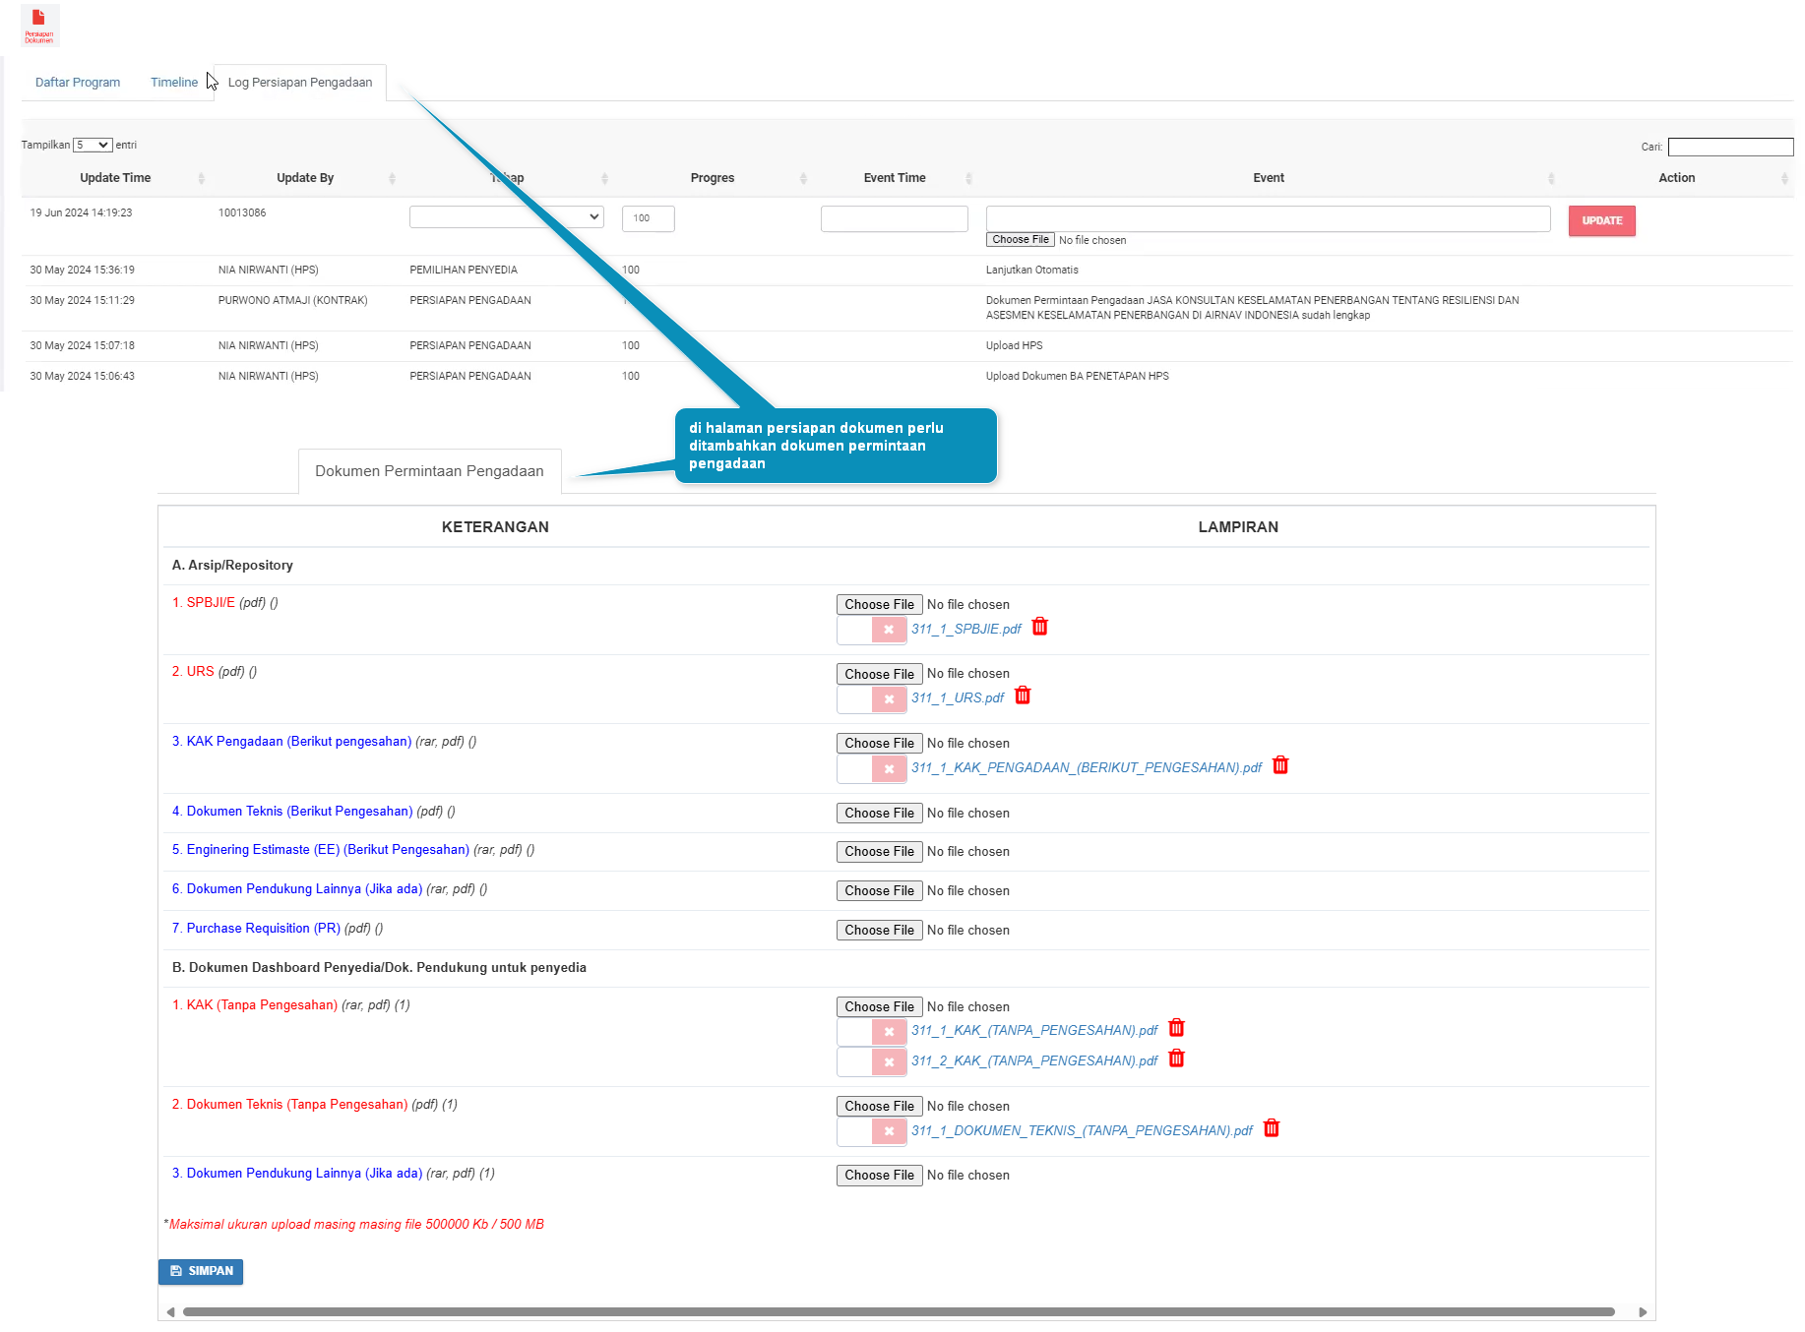The height and width of the screenshot is (1332, 1805).
Task: Remove KAK Pengadaan Berikut Pengesahan pdf via trash icon
Action: [1279, 766]
